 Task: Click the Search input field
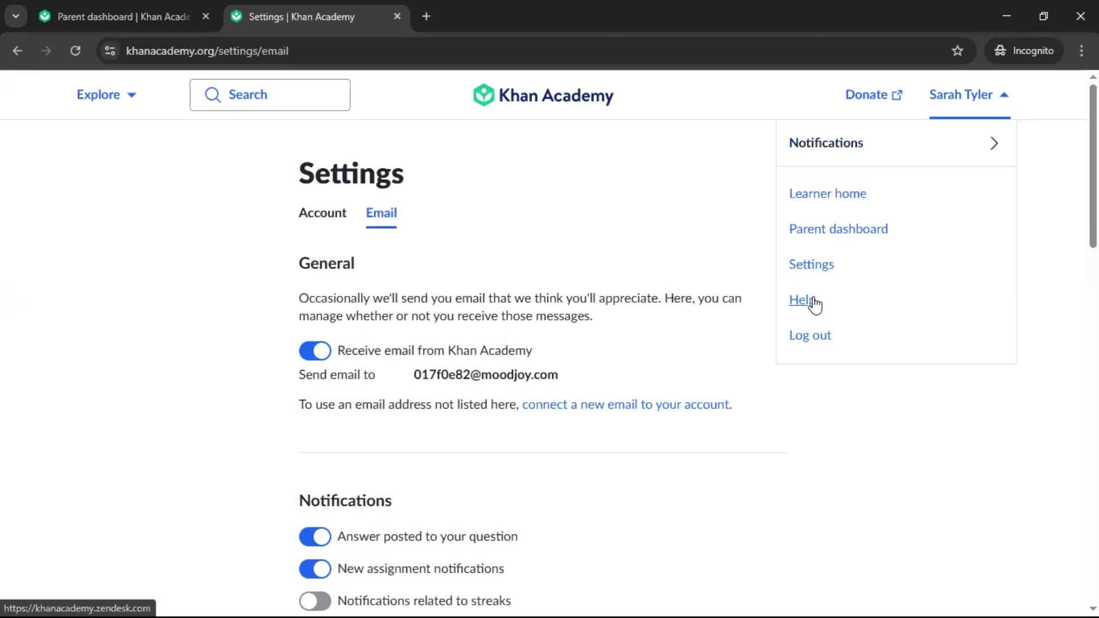(x=270, y=95)
